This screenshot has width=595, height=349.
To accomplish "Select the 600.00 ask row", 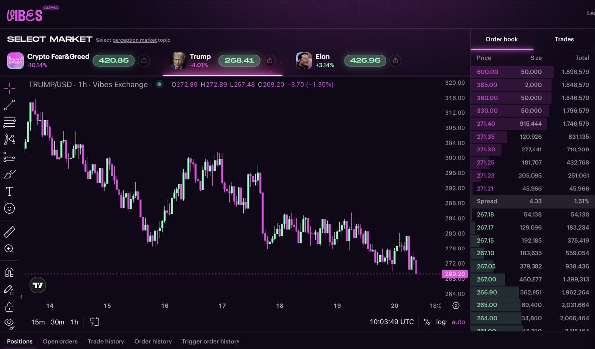I will coord(533,72).
